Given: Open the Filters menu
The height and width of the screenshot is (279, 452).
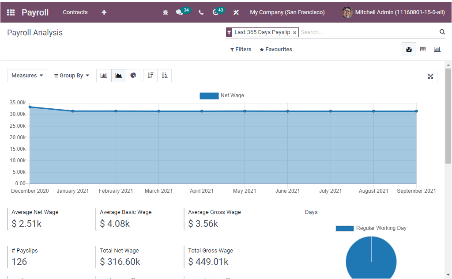Looking at the screenshot, I should 241,49.
